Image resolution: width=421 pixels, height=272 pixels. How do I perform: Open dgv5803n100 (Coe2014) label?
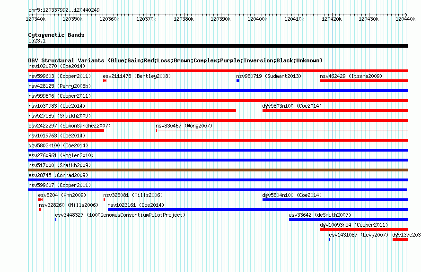(x=292, y=106)
